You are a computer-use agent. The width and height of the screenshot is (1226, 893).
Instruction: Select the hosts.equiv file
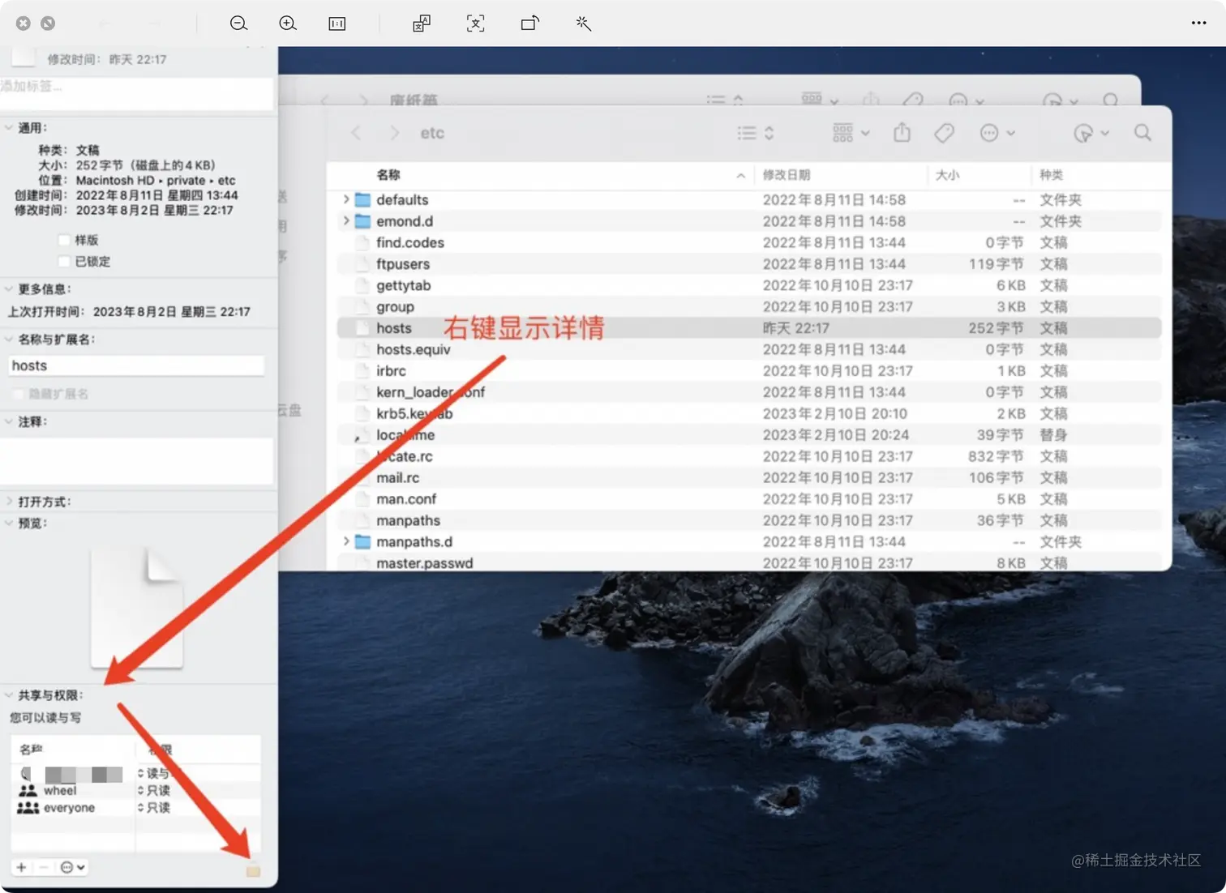click(413, 349)
